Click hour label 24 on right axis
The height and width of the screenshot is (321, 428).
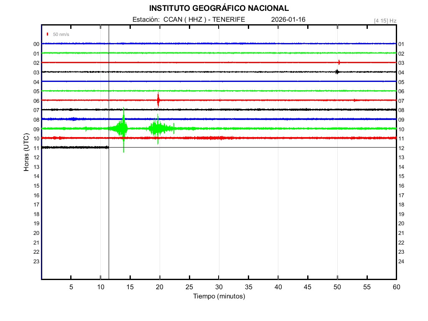401,261
